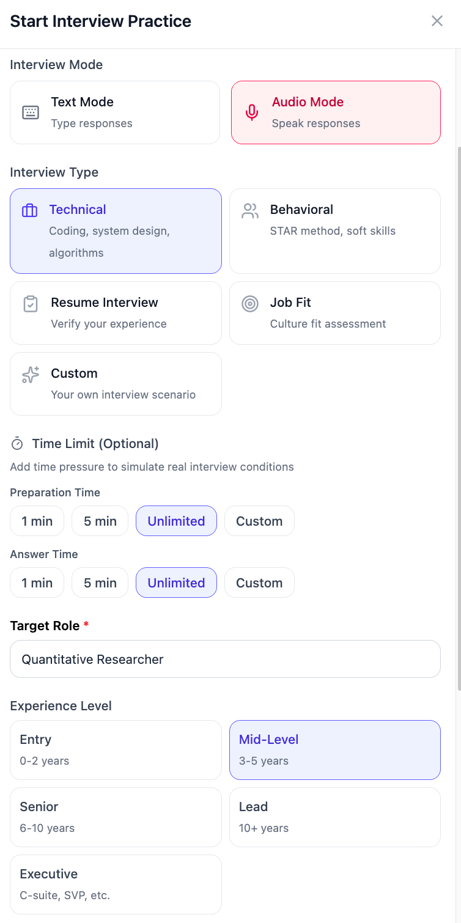Select Senior experience level
Viewport: 461px width, 923px height.
(x=116, y=817)
